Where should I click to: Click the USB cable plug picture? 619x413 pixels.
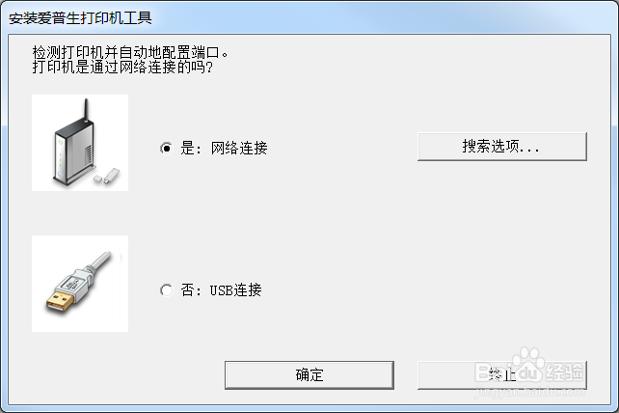pyautogui.click(x=80, y=284)
